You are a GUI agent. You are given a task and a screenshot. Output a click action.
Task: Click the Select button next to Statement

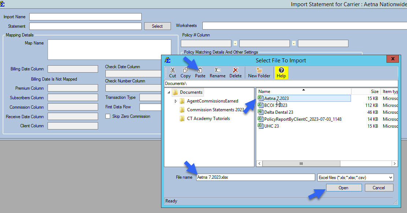tap(157, 26)
